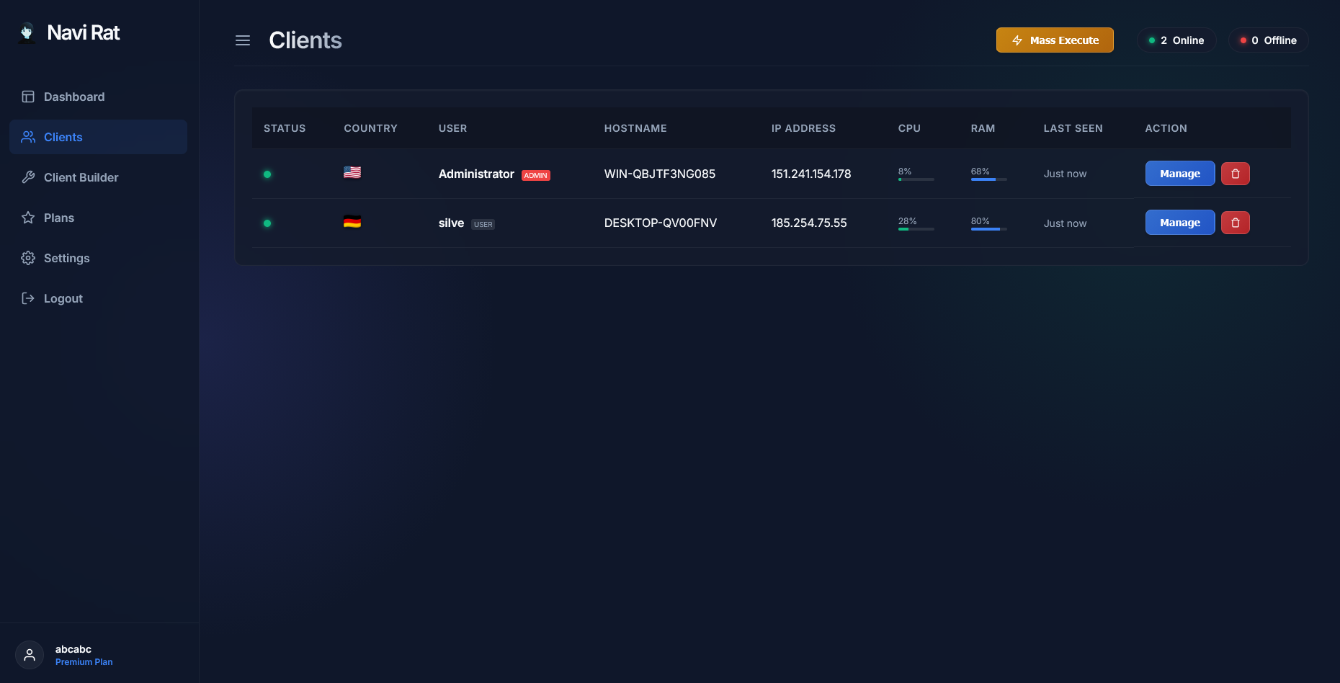Click the IP ADDRESS column header

click(803, 128)
